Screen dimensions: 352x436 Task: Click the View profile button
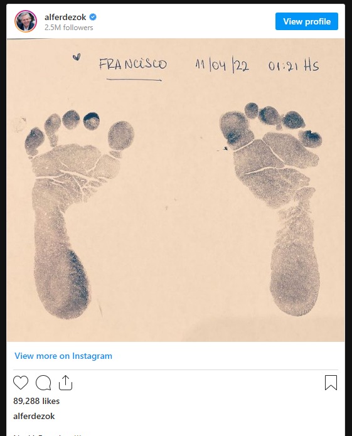[307, 21]
